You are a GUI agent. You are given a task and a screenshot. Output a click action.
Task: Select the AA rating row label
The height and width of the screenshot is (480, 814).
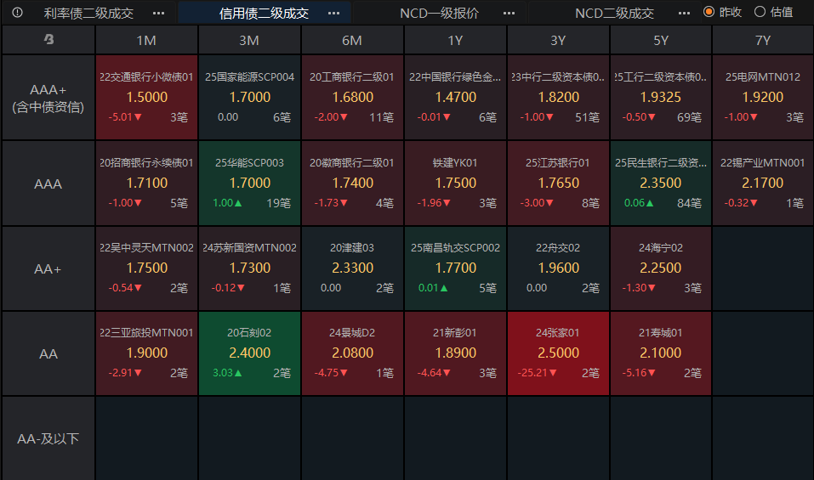coord(48,353)
